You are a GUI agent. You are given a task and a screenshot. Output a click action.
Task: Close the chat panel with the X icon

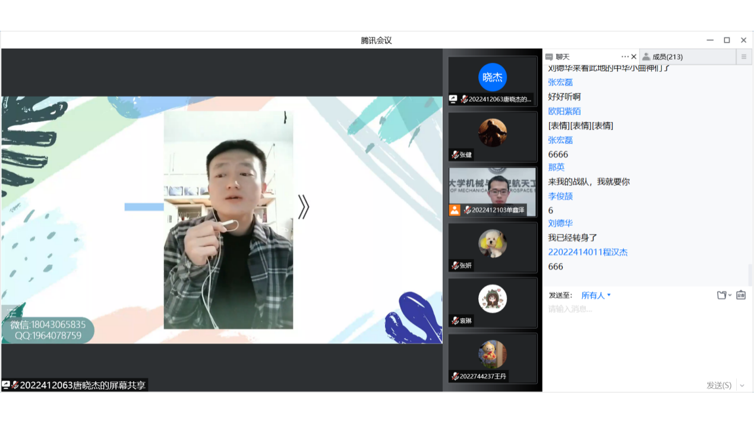(633, 57)
